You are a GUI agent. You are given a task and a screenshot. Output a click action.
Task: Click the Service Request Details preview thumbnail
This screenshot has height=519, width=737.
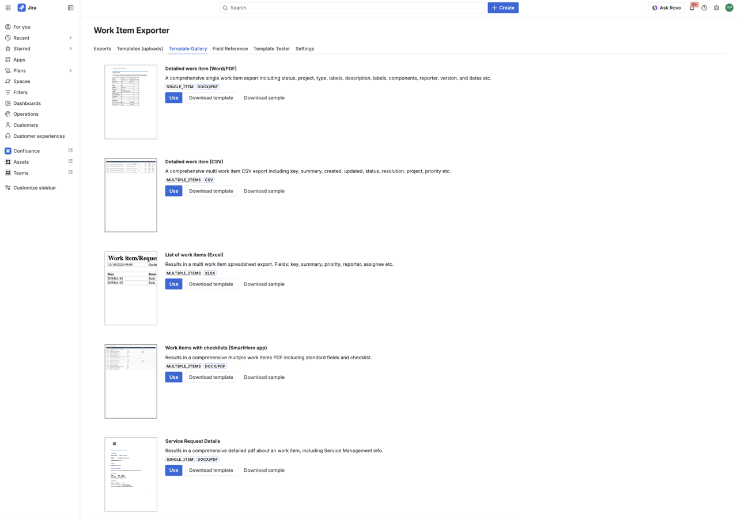[x=130, y=474]
